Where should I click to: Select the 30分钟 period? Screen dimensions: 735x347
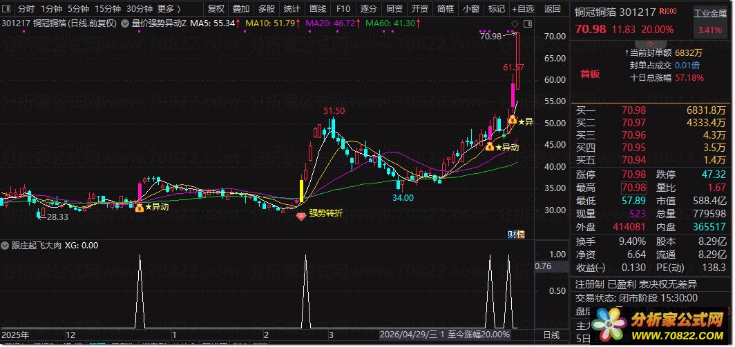point(140,8)
